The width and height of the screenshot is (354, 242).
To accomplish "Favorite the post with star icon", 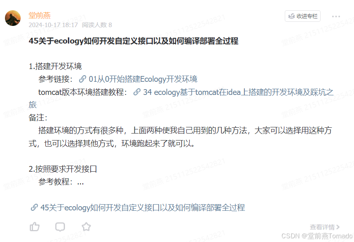I will click(86, 227).
